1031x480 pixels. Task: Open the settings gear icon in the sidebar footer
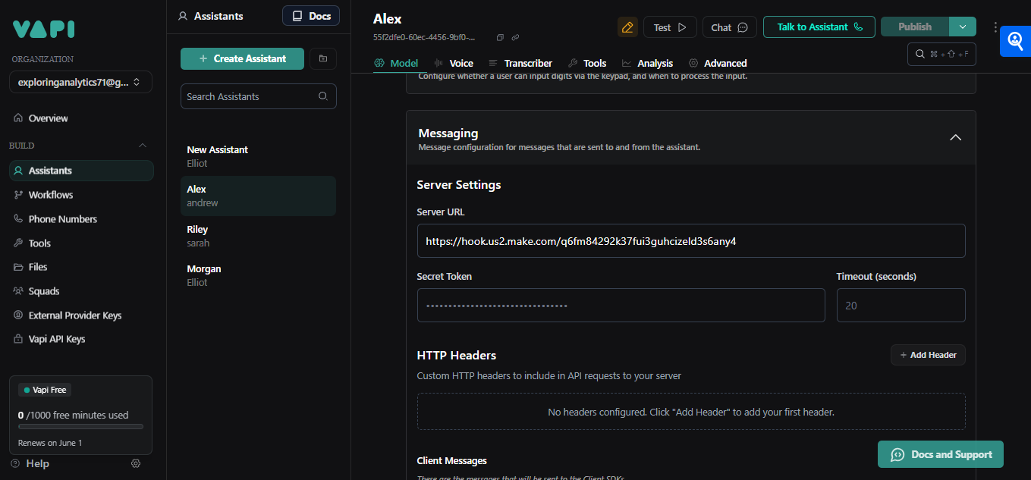coord(136,463)
